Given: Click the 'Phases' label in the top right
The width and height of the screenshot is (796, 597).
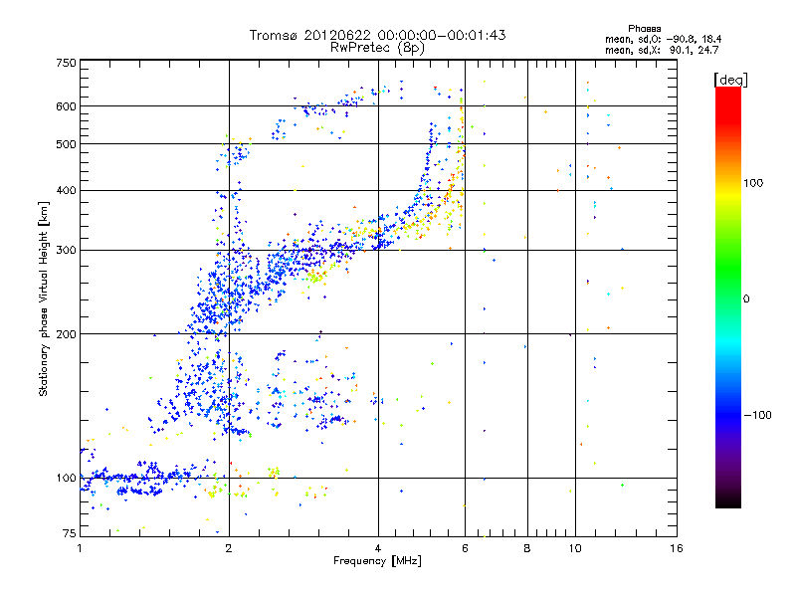Looking at the screenshot, I should (x=644, y=29).
